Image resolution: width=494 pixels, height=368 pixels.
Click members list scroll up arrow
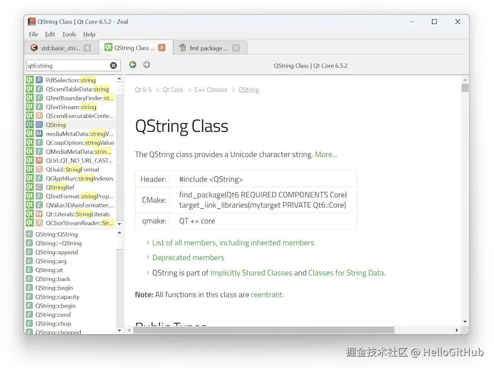[x=119, y=233]
